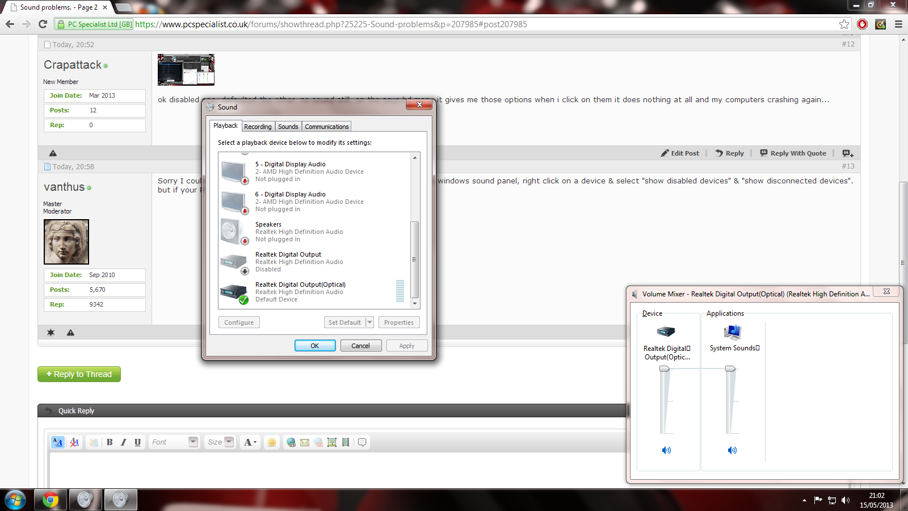Adjust the System Sounds volume slider
908x511 pixels.
[x=730, y=369]
